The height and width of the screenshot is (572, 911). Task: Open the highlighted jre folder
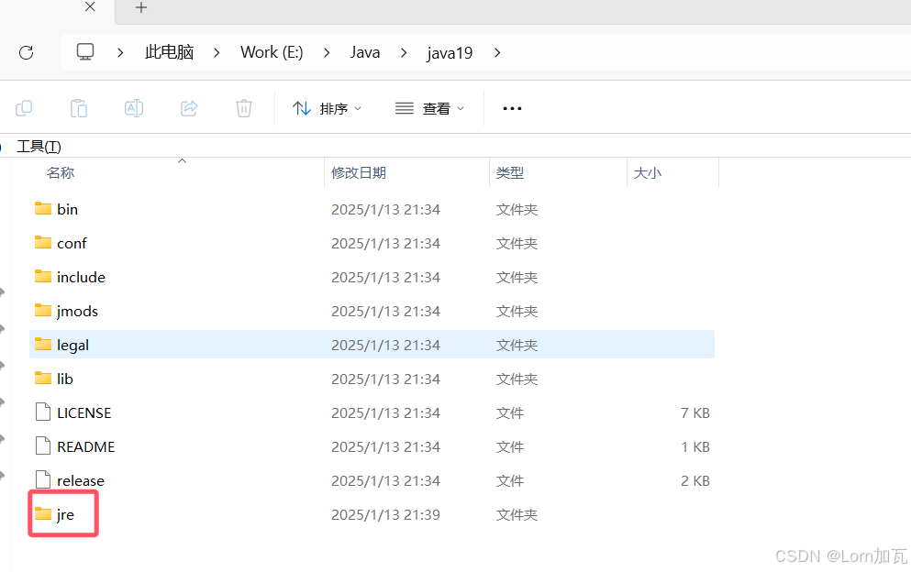(64, 514)
